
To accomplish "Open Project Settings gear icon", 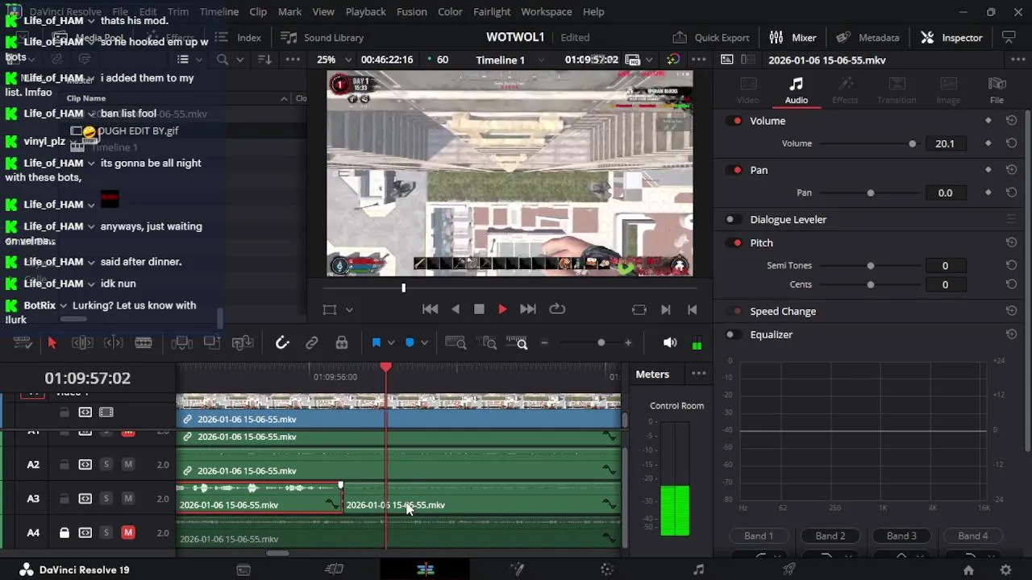I will (1005, 570).
